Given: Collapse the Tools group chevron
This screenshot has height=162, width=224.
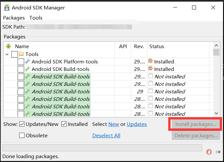Looking at the screenshot, I should point(7,54).
